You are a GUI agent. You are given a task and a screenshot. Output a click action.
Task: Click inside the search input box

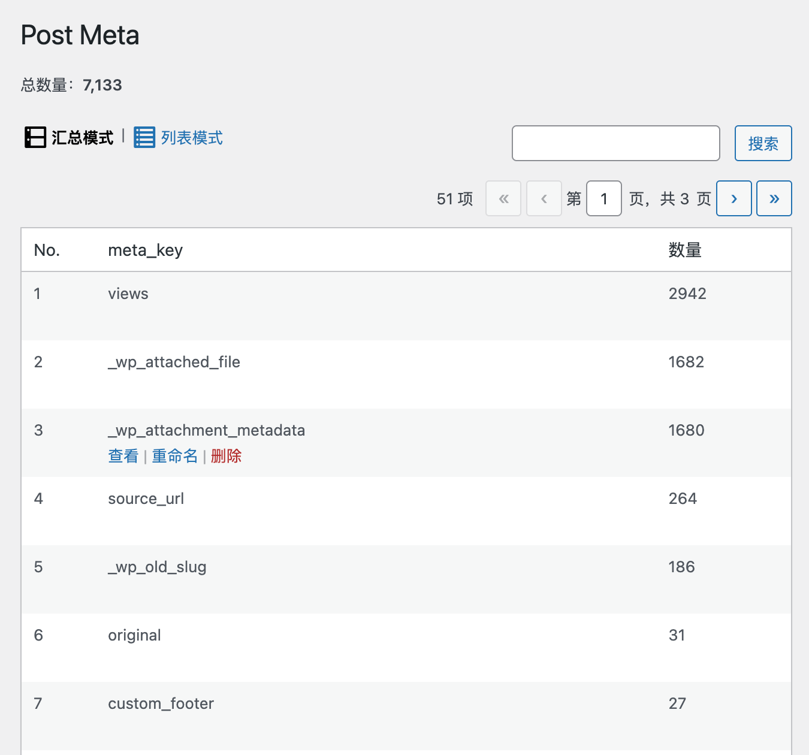[x=615, y=143]
